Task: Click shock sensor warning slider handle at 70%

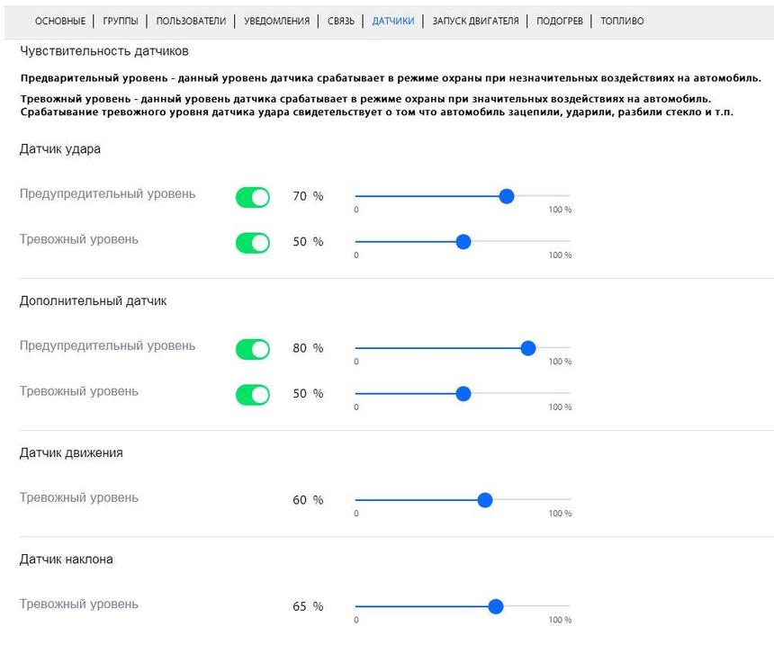Action: pyautogui.click(x=507, y=196)
